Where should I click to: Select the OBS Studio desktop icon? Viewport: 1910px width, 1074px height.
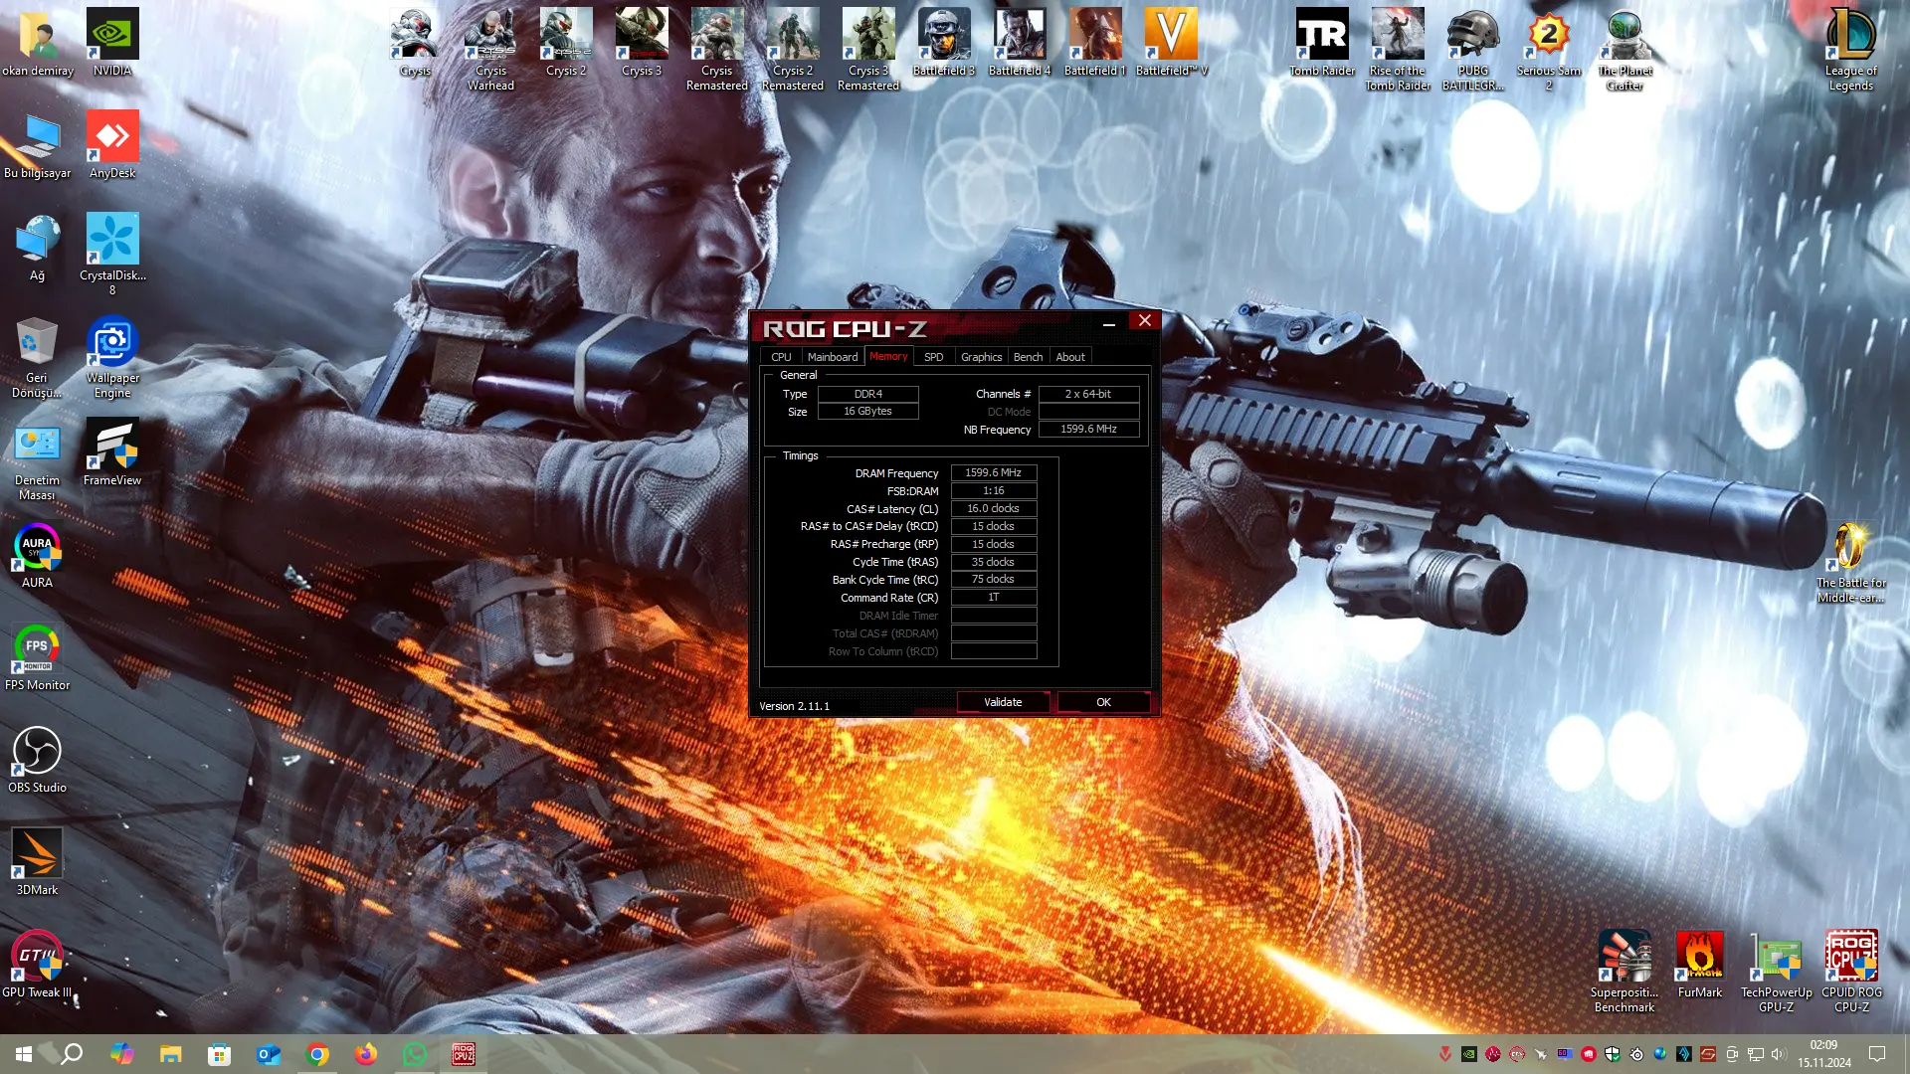tap(37, 760)
